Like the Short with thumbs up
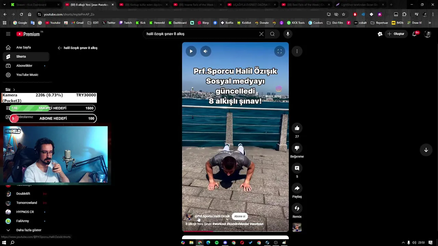 297,128
